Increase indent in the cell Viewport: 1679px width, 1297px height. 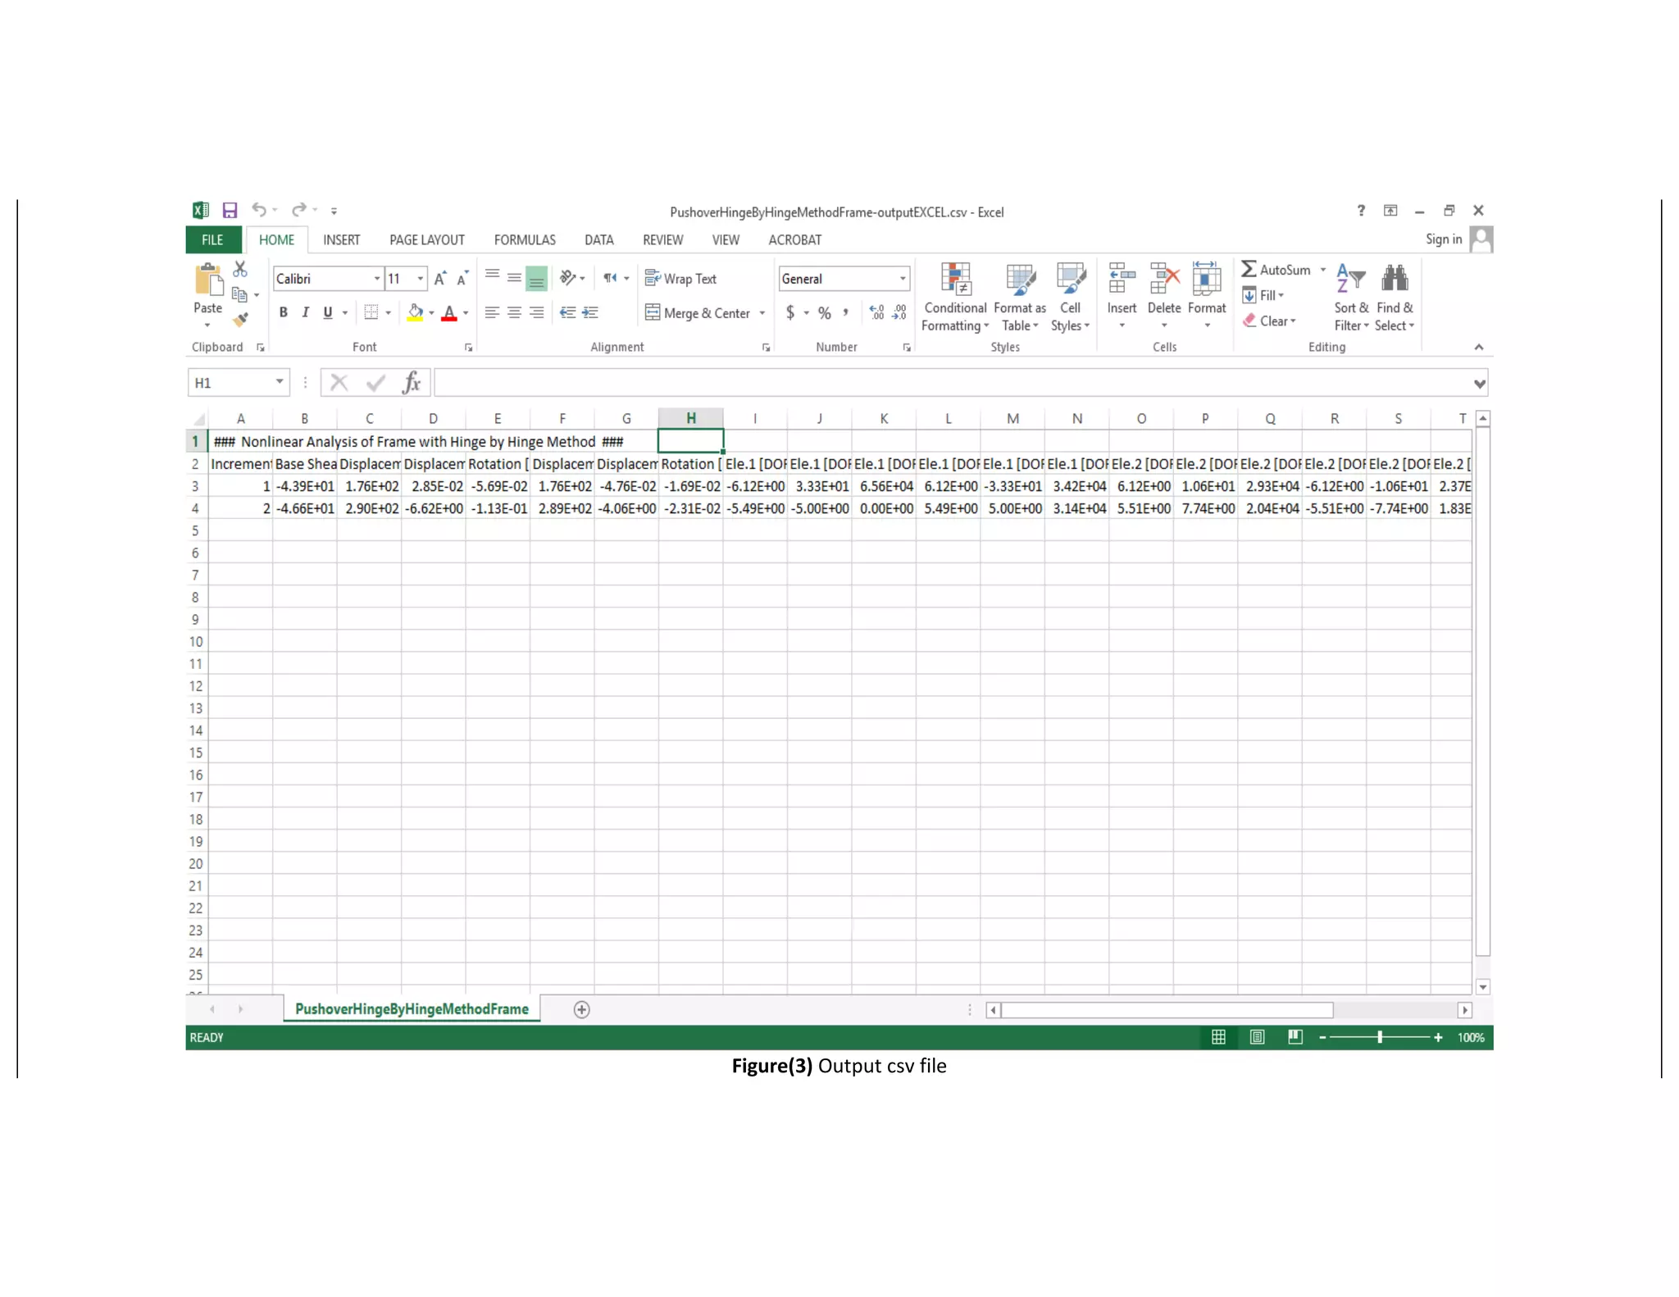590,312
